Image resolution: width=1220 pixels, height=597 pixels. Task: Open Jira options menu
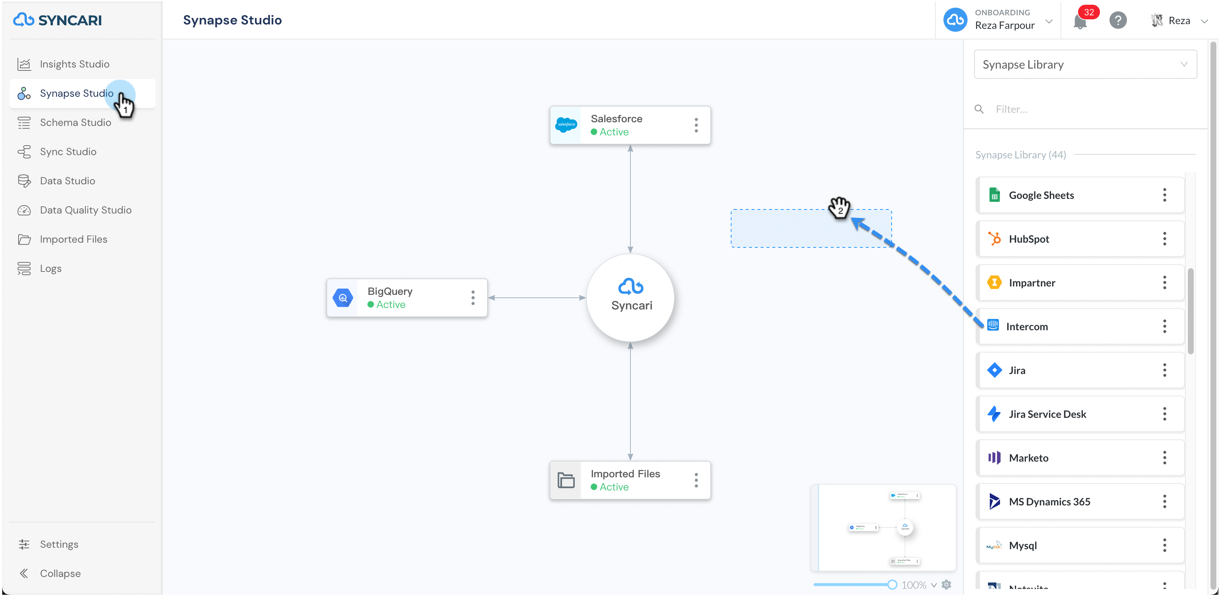pos(1164,370)
